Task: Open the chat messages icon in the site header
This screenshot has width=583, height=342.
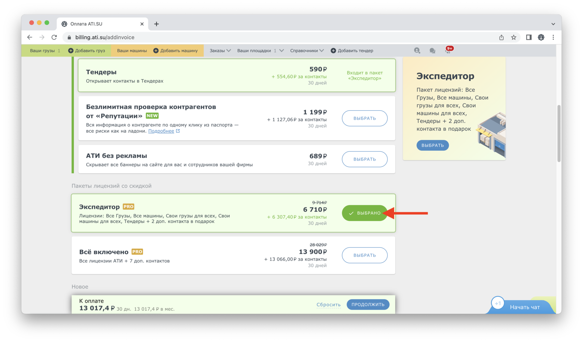Action: click(x=432, y=51)
